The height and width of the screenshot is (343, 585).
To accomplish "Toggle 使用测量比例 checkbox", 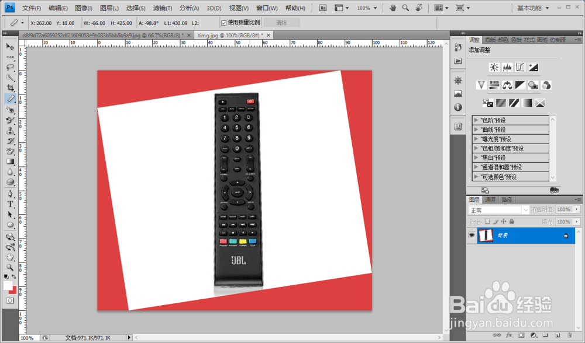I will pyautogui.click(x=224, y=23).
